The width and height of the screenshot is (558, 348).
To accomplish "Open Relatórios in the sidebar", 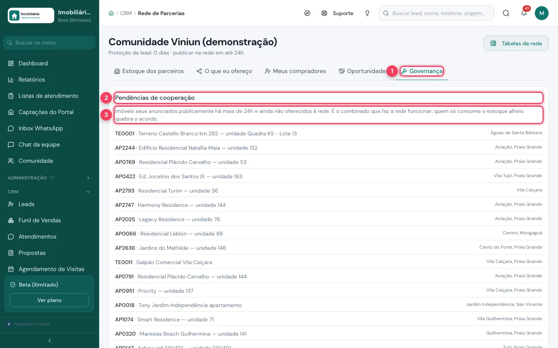I will coord(49,80).
